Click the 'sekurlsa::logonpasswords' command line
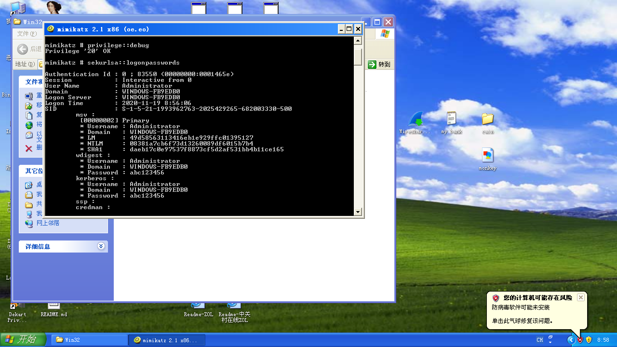617x347 pixels. pyautogui.click(x=112, y=63)
